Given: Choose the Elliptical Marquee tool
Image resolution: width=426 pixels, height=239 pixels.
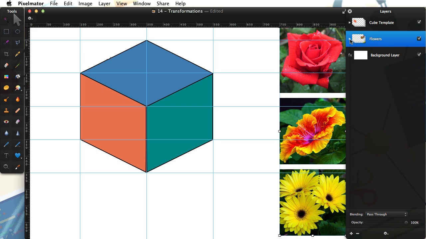Looking at the screenshot, I should (x=18, y=32).
